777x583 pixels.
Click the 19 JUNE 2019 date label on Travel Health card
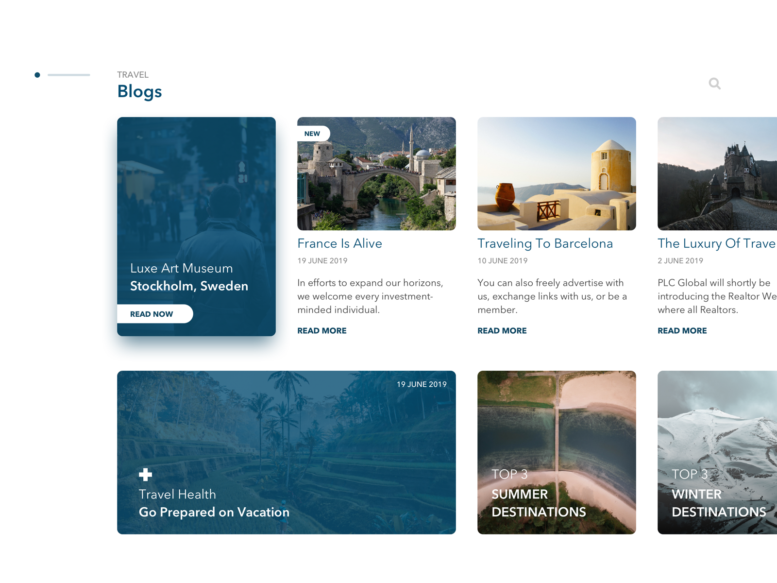click(422, 384)
